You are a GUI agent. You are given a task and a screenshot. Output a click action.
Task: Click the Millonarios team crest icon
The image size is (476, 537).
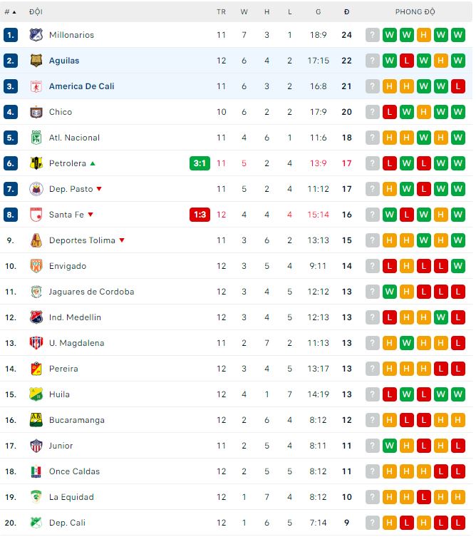[36, 35]
